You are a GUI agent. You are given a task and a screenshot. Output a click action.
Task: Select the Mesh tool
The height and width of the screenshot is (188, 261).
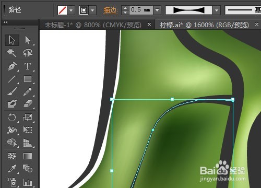click(12, 156)
